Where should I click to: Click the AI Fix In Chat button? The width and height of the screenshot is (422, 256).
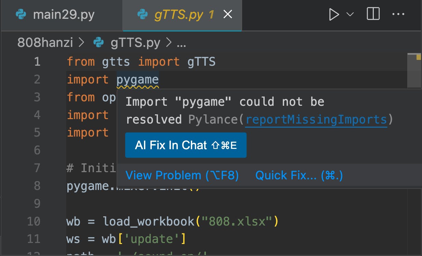click(186, 145)
